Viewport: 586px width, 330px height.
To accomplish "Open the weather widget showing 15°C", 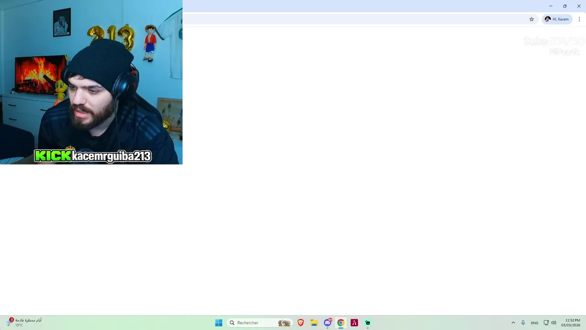I will (24, 322).
